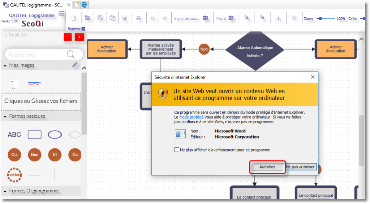Click in the Rechercher search field

(44, 55)
